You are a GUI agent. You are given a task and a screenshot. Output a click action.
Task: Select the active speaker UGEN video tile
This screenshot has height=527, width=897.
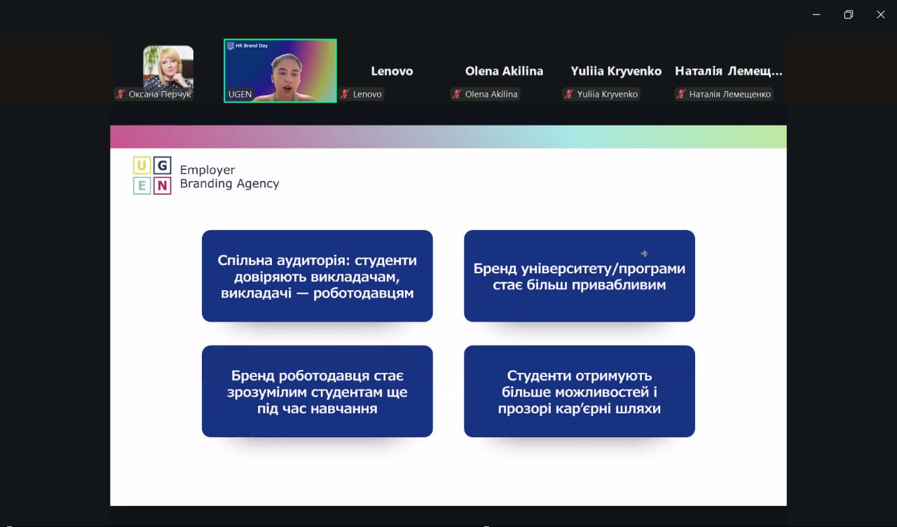point(280,70)
